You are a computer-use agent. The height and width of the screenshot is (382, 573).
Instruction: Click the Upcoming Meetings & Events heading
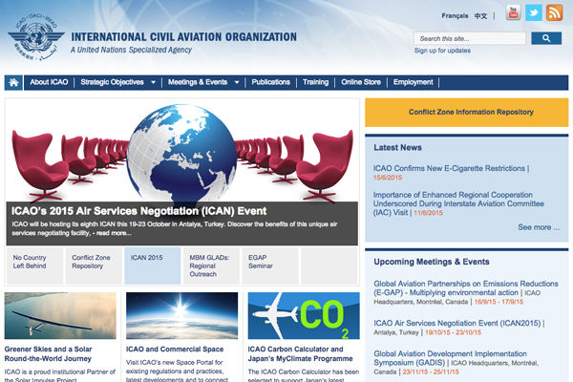click(x=432, y=262)
